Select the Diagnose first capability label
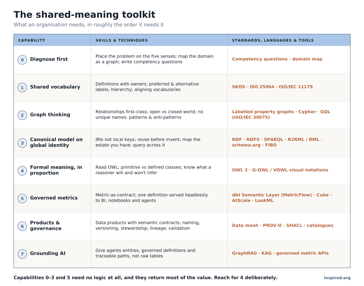The image size is (364, 286). (49, 59)
